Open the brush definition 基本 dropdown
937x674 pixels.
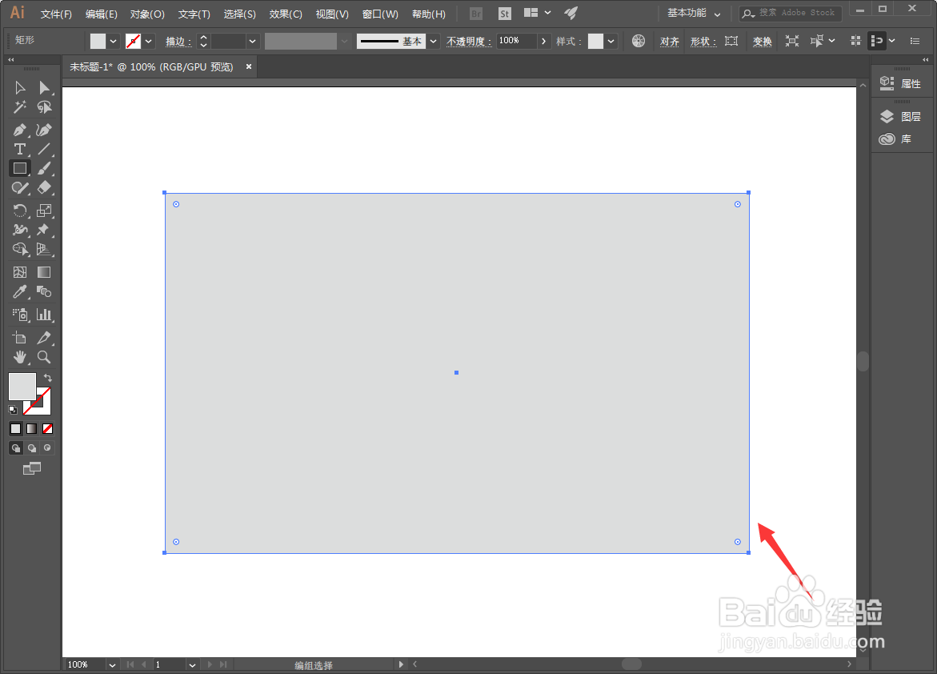coord(433,42)
